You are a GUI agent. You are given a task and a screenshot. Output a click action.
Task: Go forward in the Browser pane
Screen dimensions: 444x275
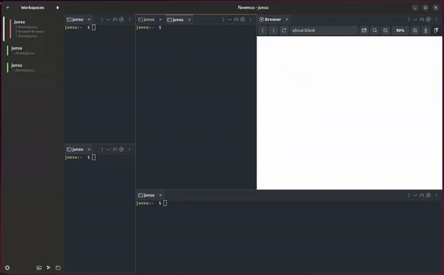(x=273, y=31)
